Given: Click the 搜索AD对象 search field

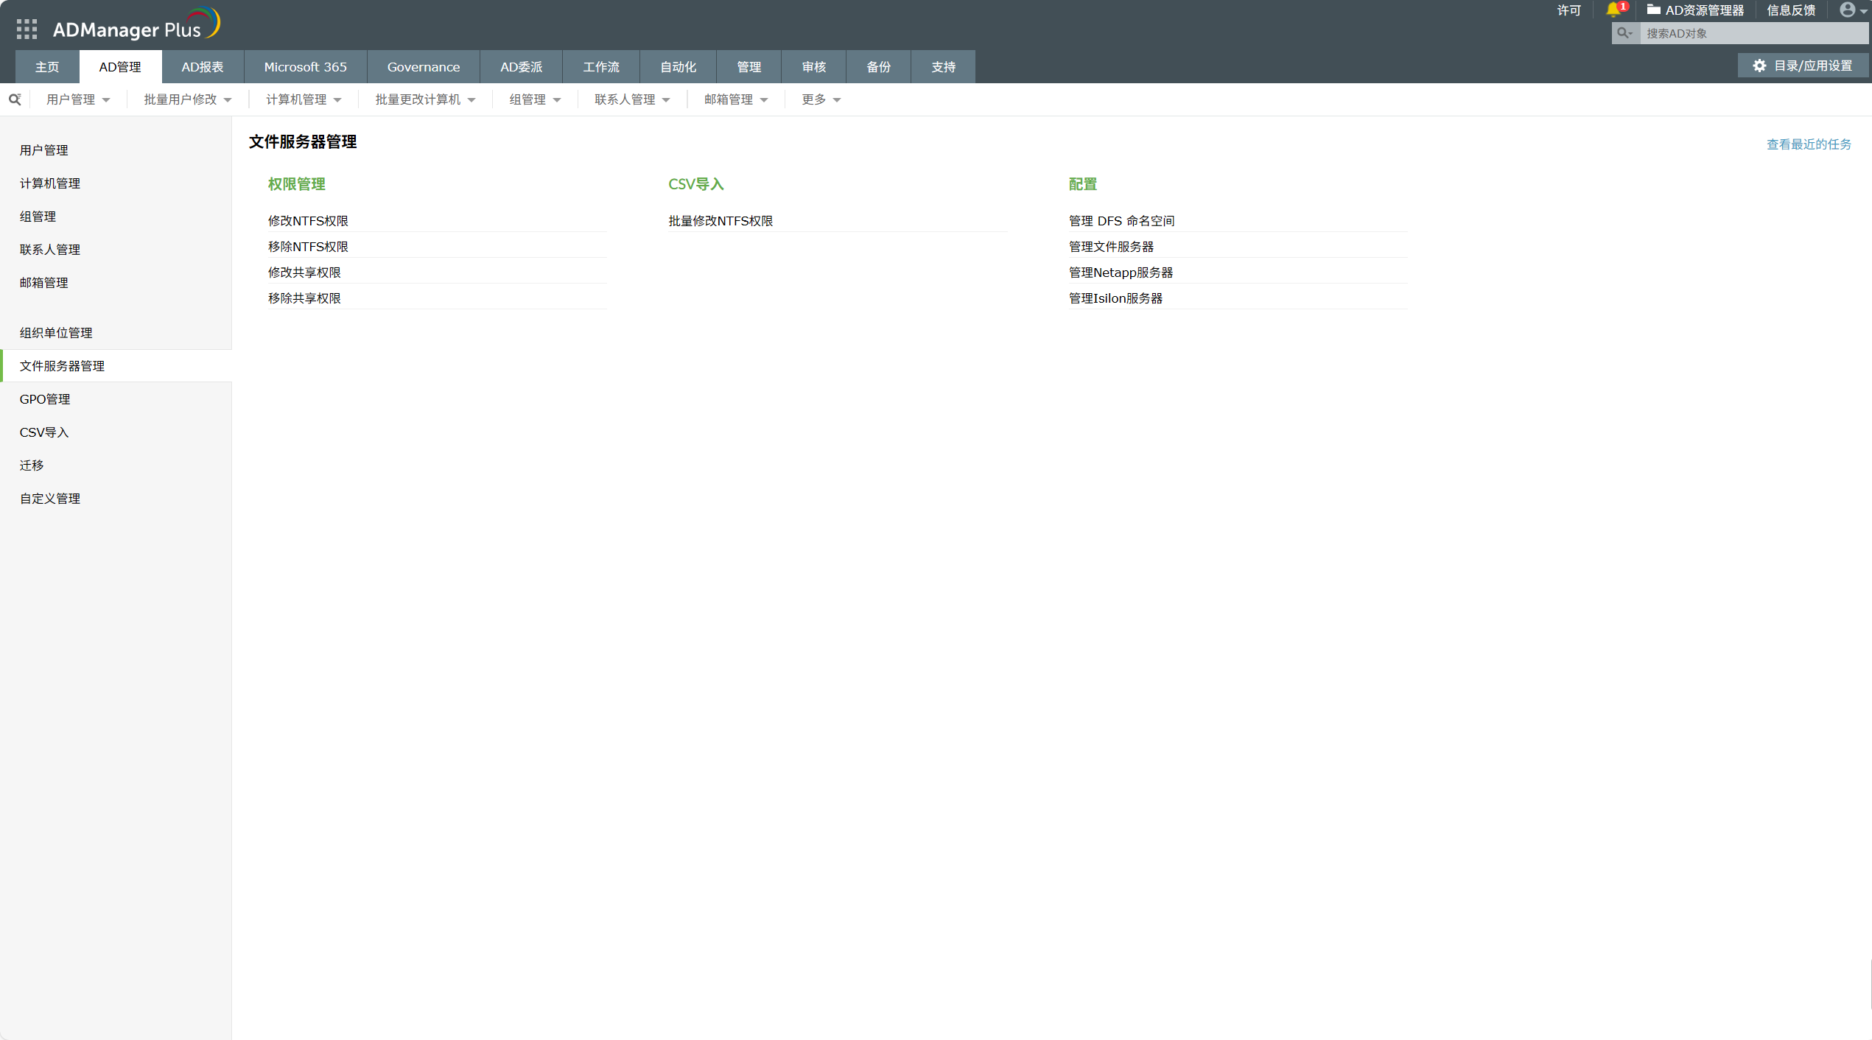Looking at the screenshot, I should (x=1752, y=33).
